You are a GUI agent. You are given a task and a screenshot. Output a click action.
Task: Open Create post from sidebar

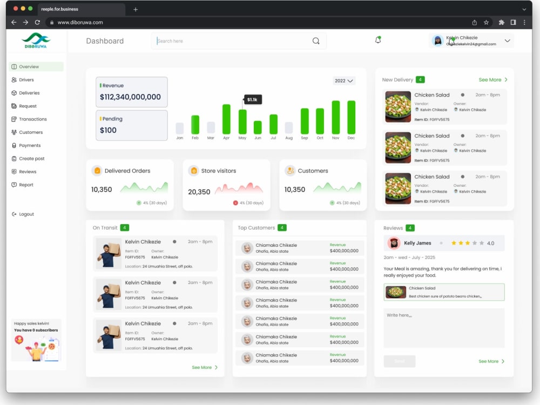point(32,159)
